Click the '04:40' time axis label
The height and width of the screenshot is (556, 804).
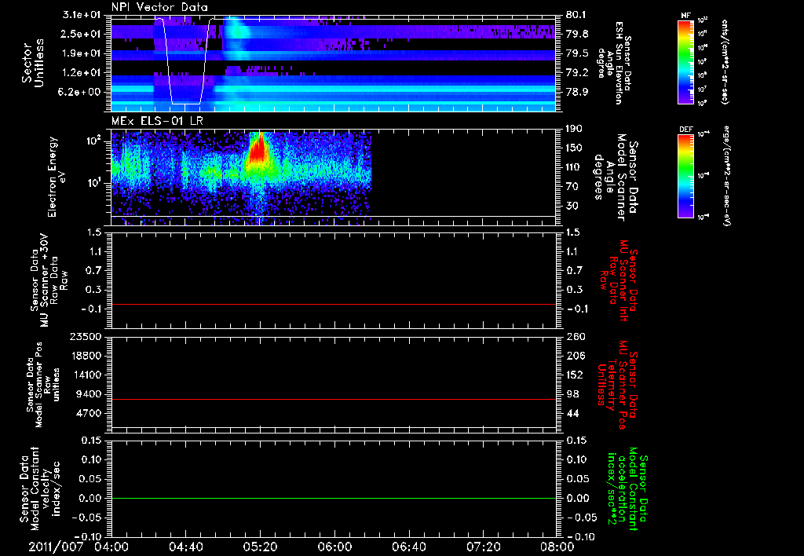coord(185,547)
